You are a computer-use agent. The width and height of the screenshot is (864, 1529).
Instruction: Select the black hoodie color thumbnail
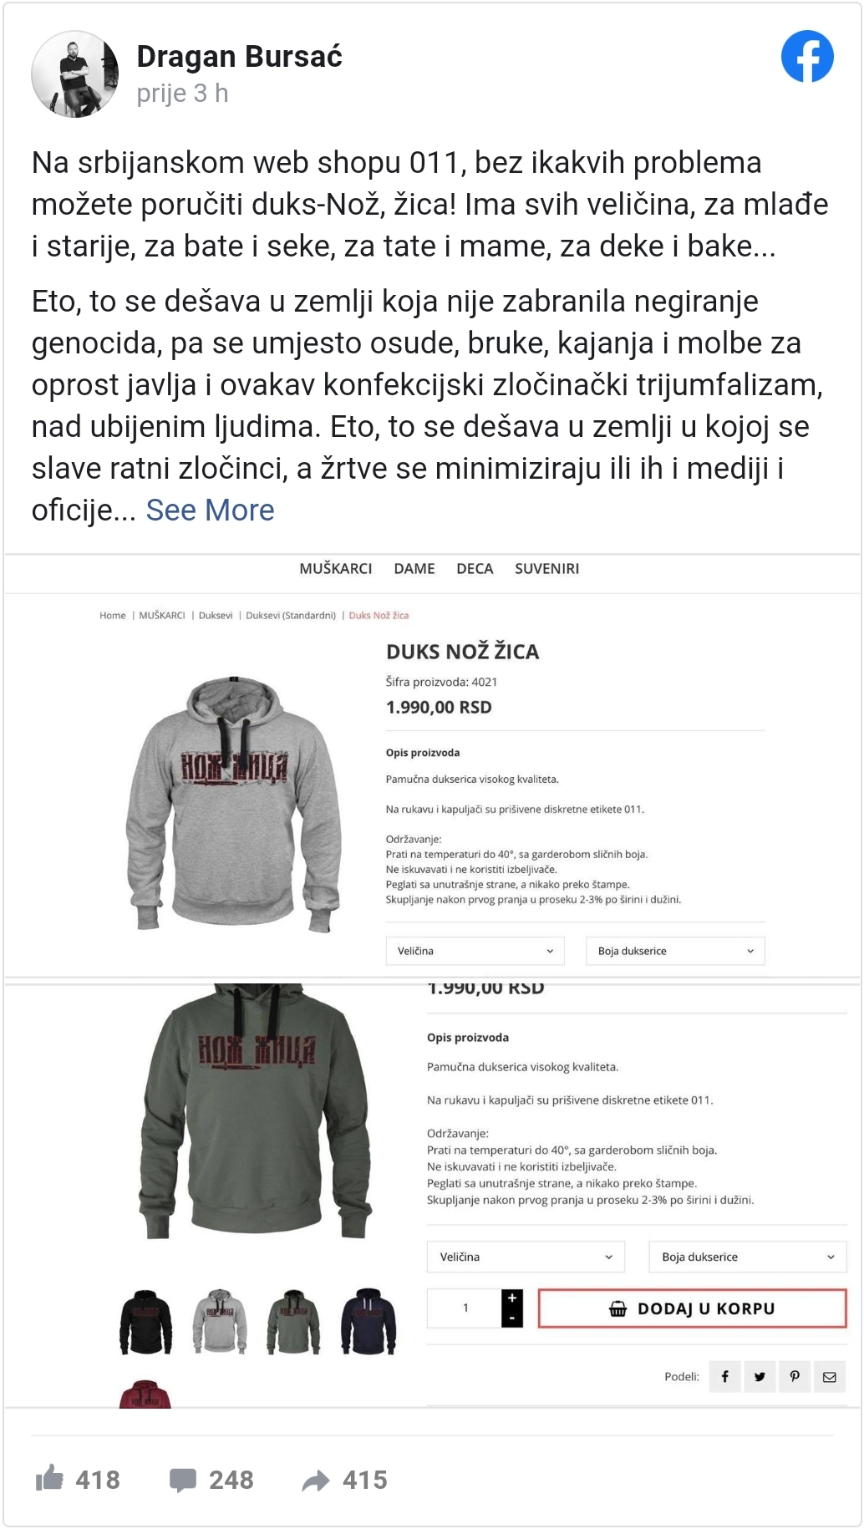(x=146, y=1322)
